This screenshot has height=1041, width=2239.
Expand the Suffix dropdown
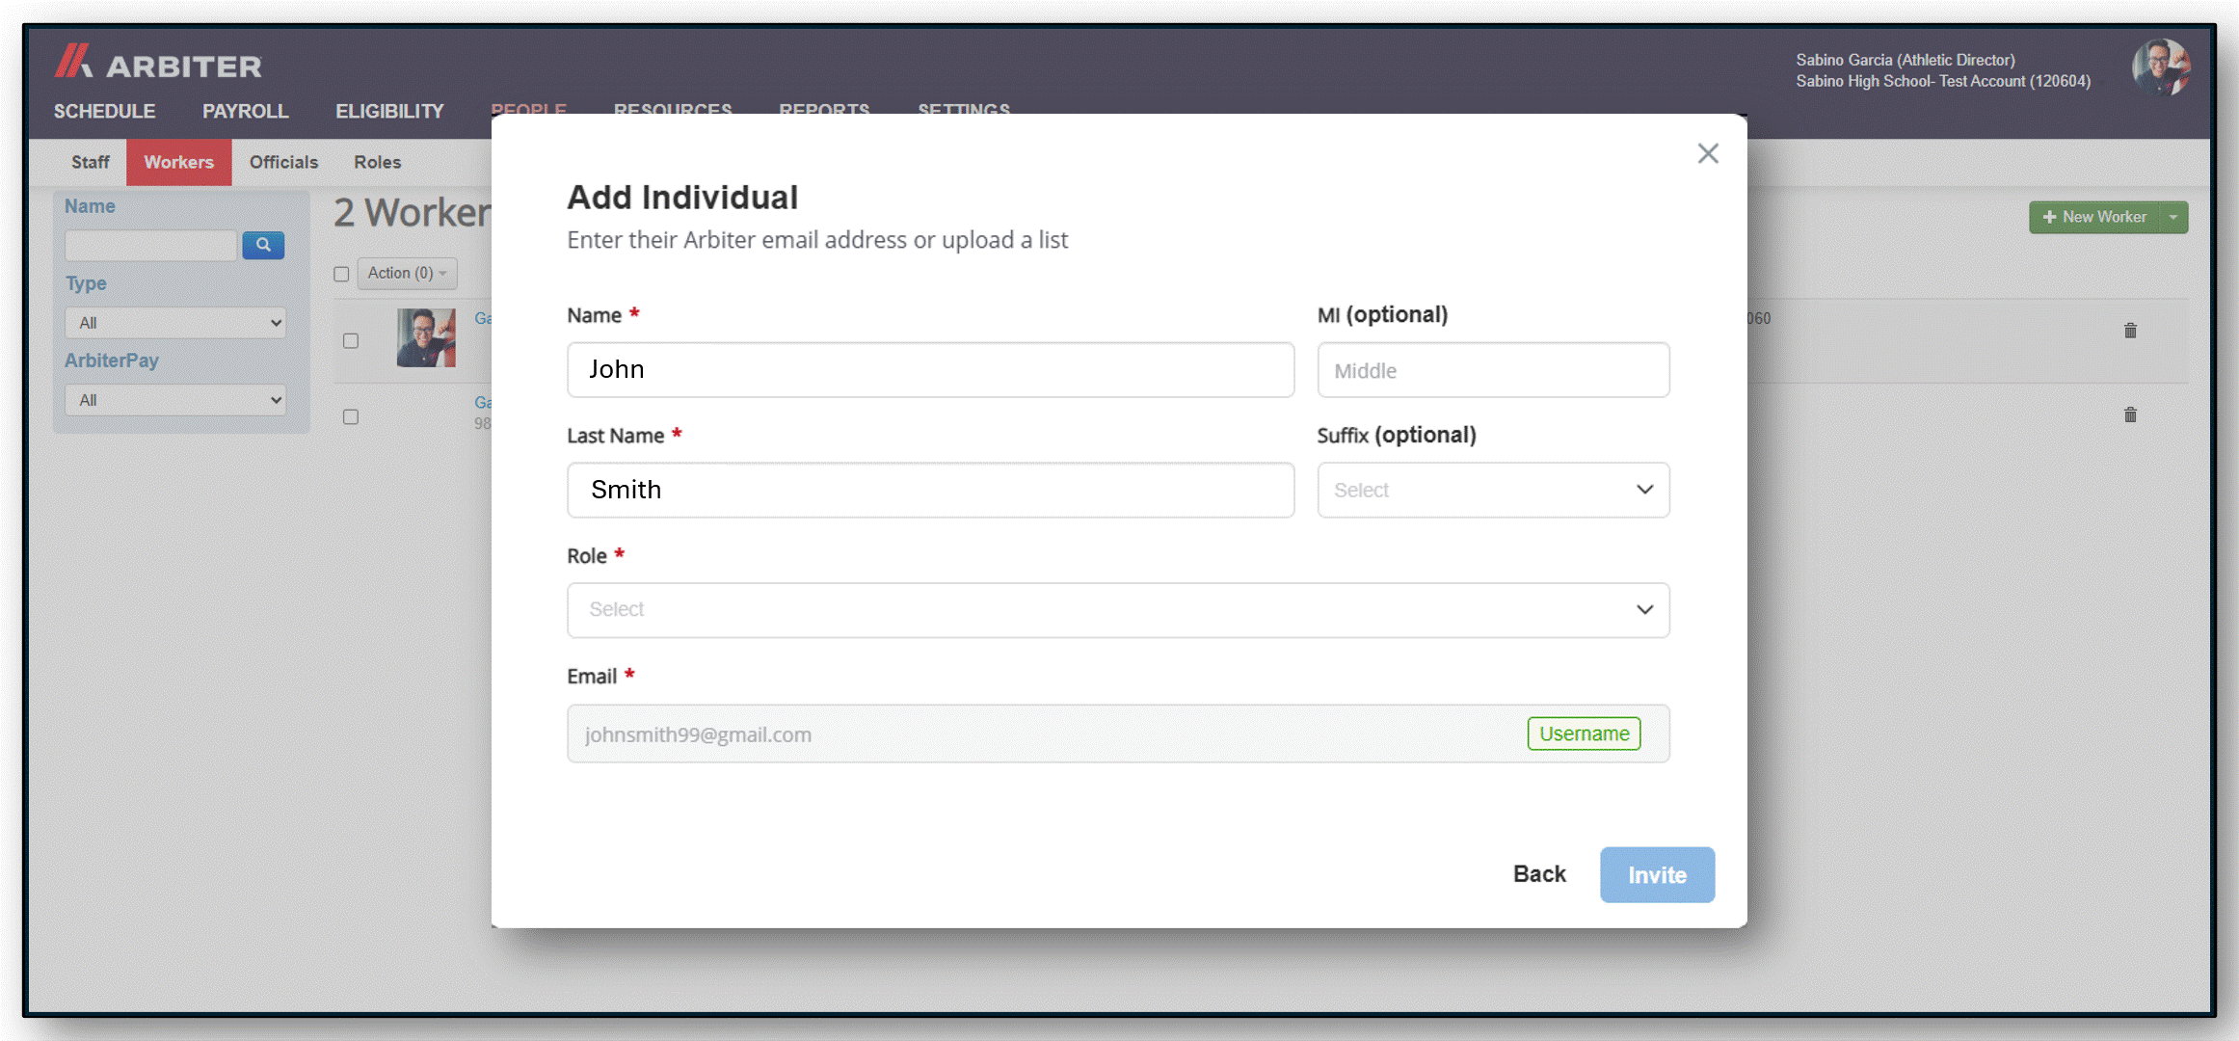click(1492, 490)
